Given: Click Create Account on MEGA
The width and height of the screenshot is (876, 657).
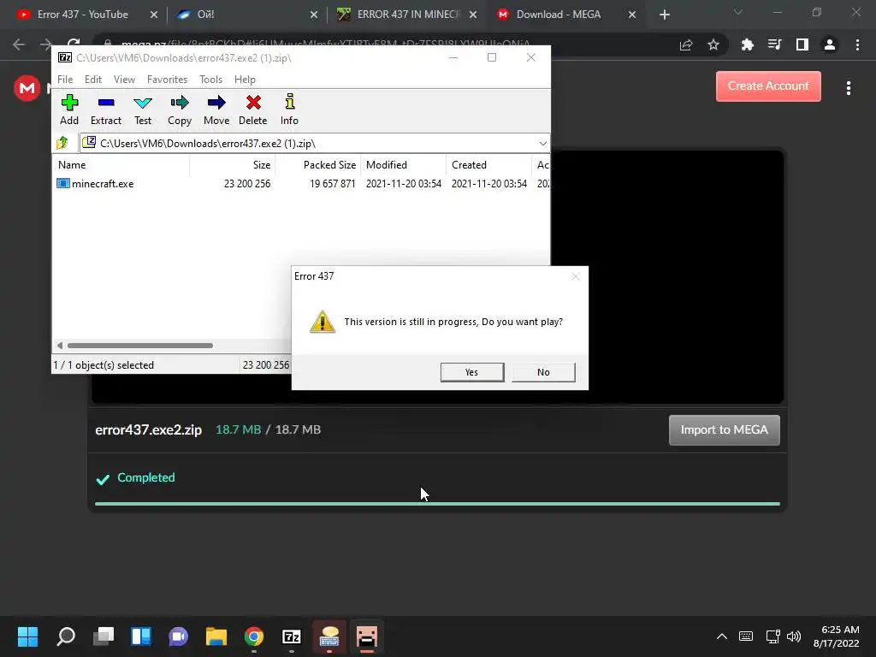Looking at the screenshot, I should 768,86.
